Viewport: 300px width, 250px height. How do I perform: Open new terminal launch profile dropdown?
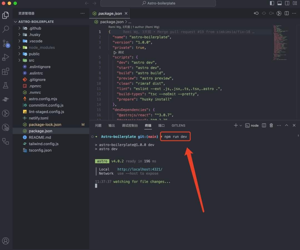click(x=241, y=125)
